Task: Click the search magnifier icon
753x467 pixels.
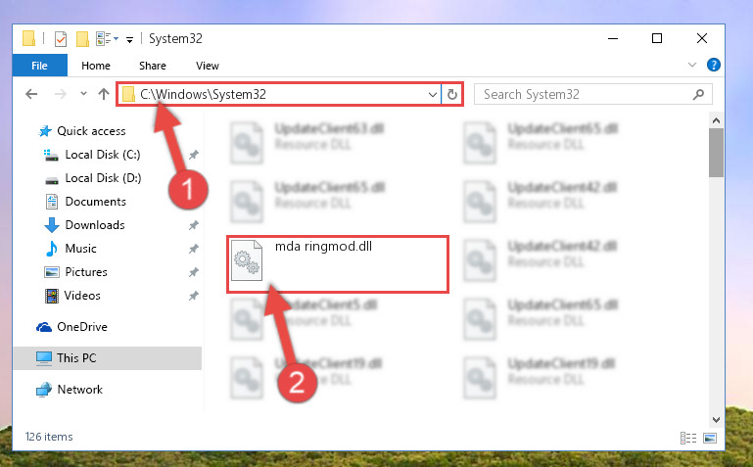Action: tap(699, 95)
